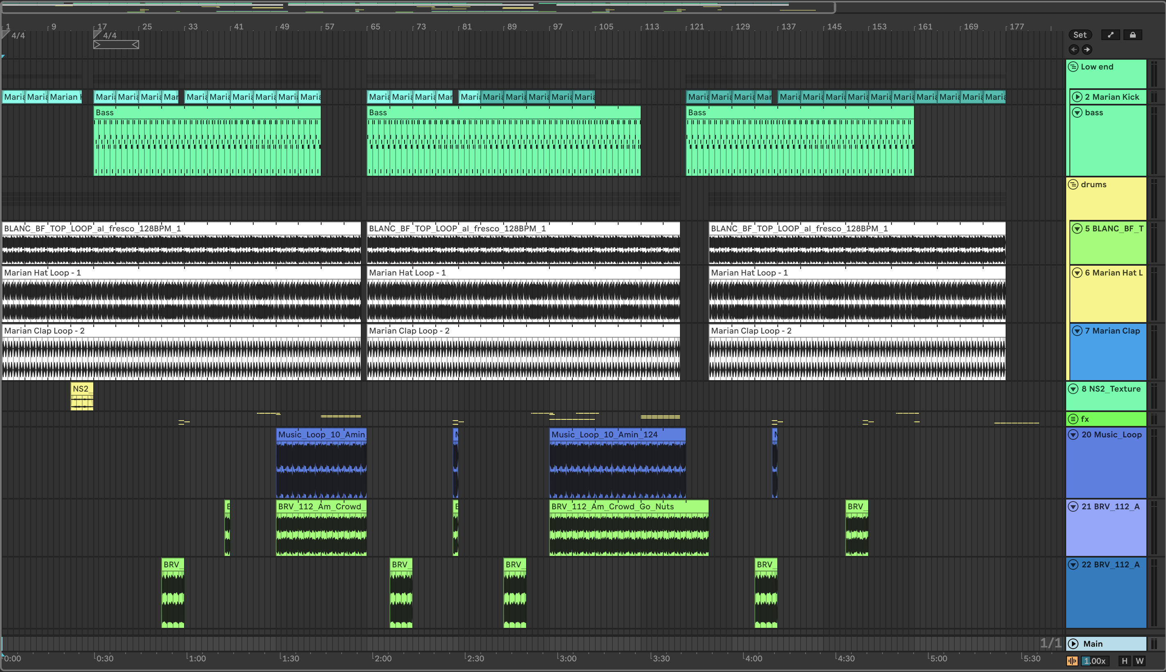Click bar 177 on the beat ruler

tap(1016, 27)
